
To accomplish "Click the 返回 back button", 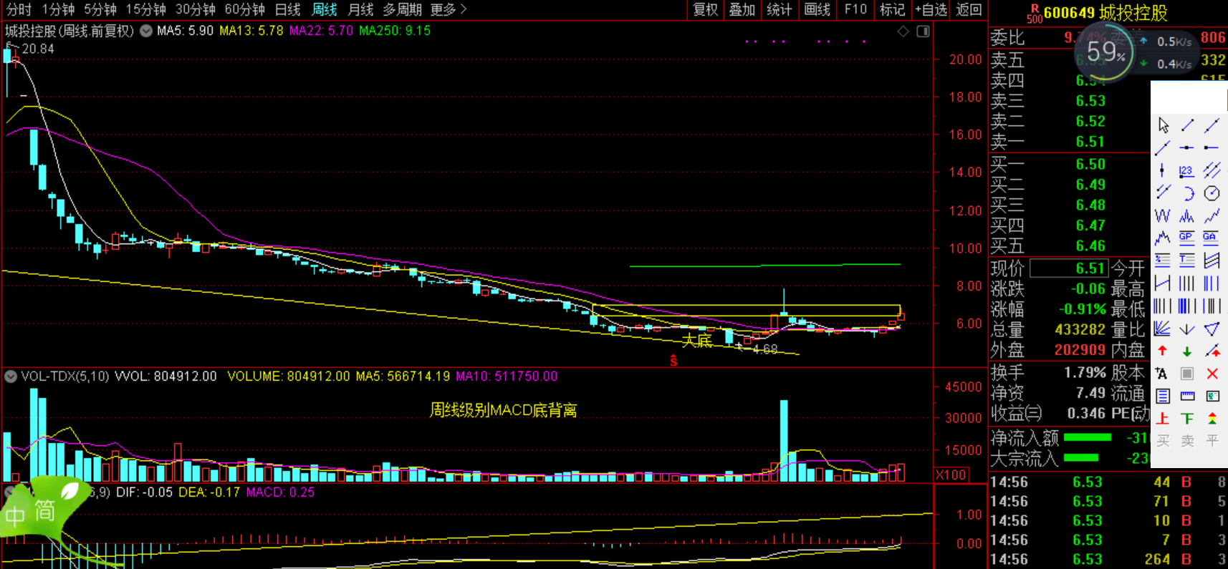I will (969, 9).
